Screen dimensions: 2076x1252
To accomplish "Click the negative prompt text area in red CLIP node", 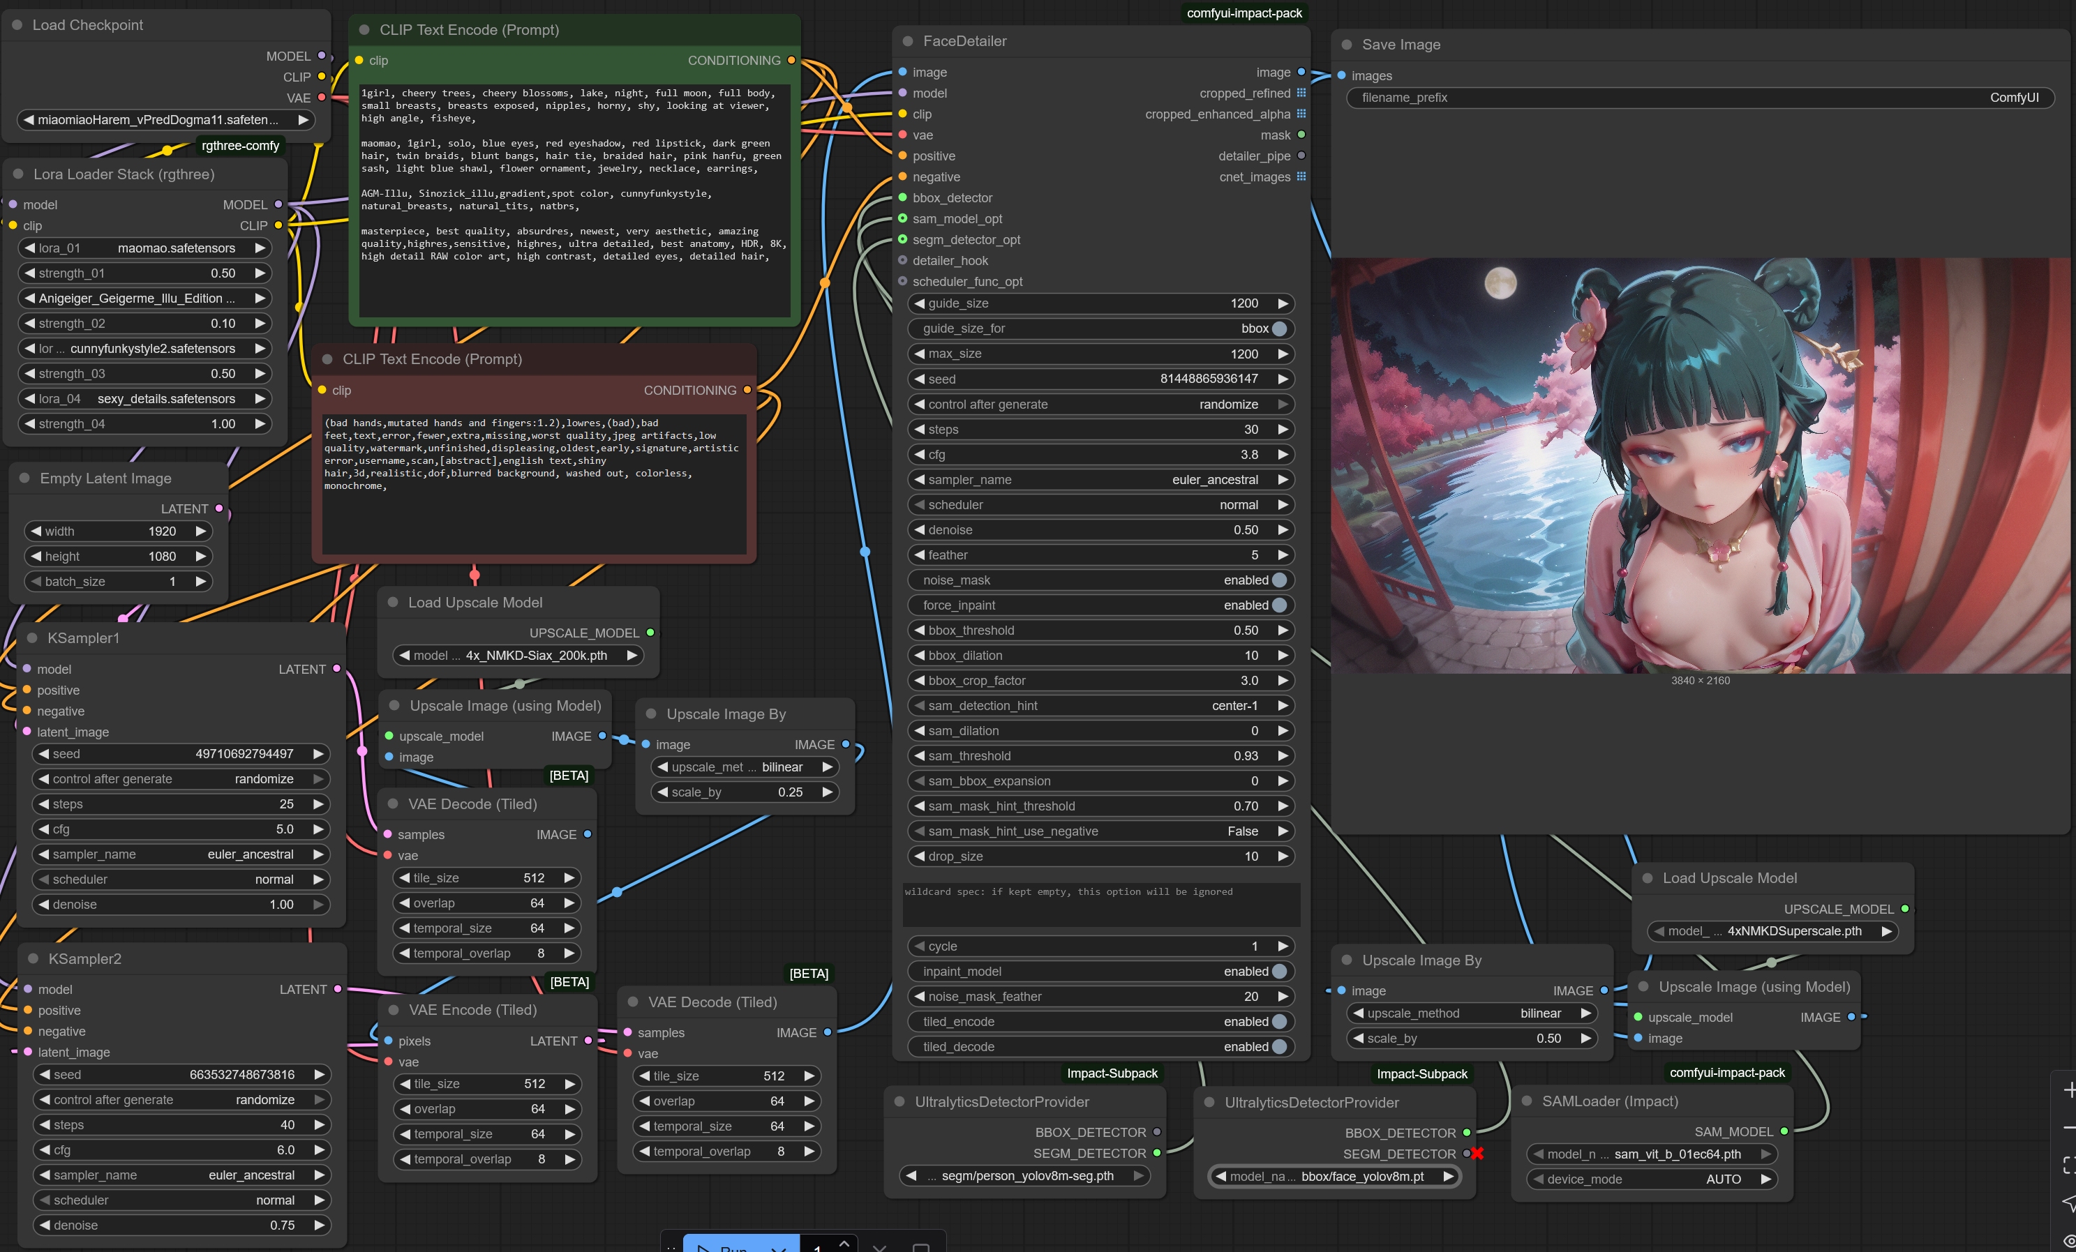I will click(x=534, y=483).
